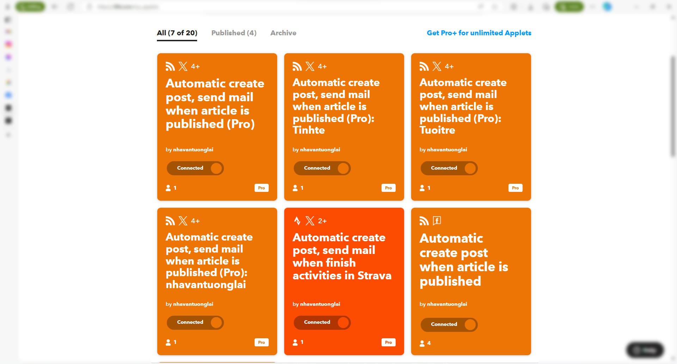677x364 pixels.
Task: Toggle Connected switch on the Tuoitre applet
Action: coord(449,168)
